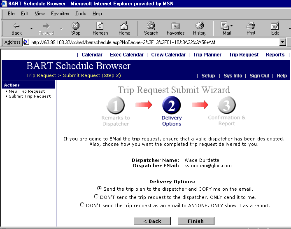The height and width of the screenshot is (229, 291).
Task: Click the page icon in Address bar
Action: coord(26,42)
